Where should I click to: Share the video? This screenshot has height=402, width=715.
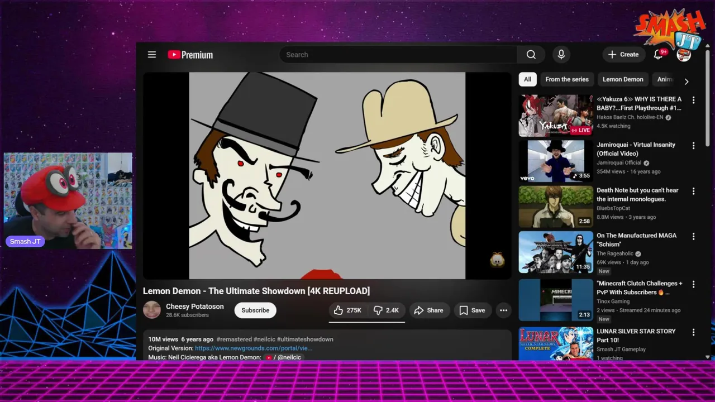point(429,310)
